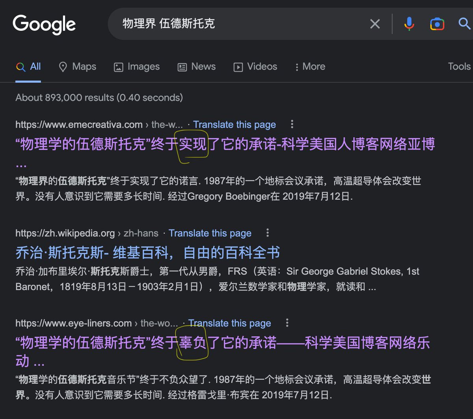Translate the emecreativa.com result page
Screen dimensions: 473x419
235,125
